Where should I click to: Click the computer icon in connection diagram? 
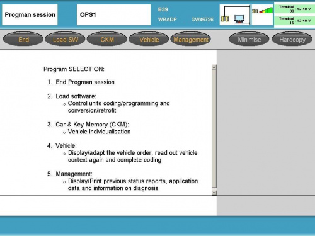(239, 19)
